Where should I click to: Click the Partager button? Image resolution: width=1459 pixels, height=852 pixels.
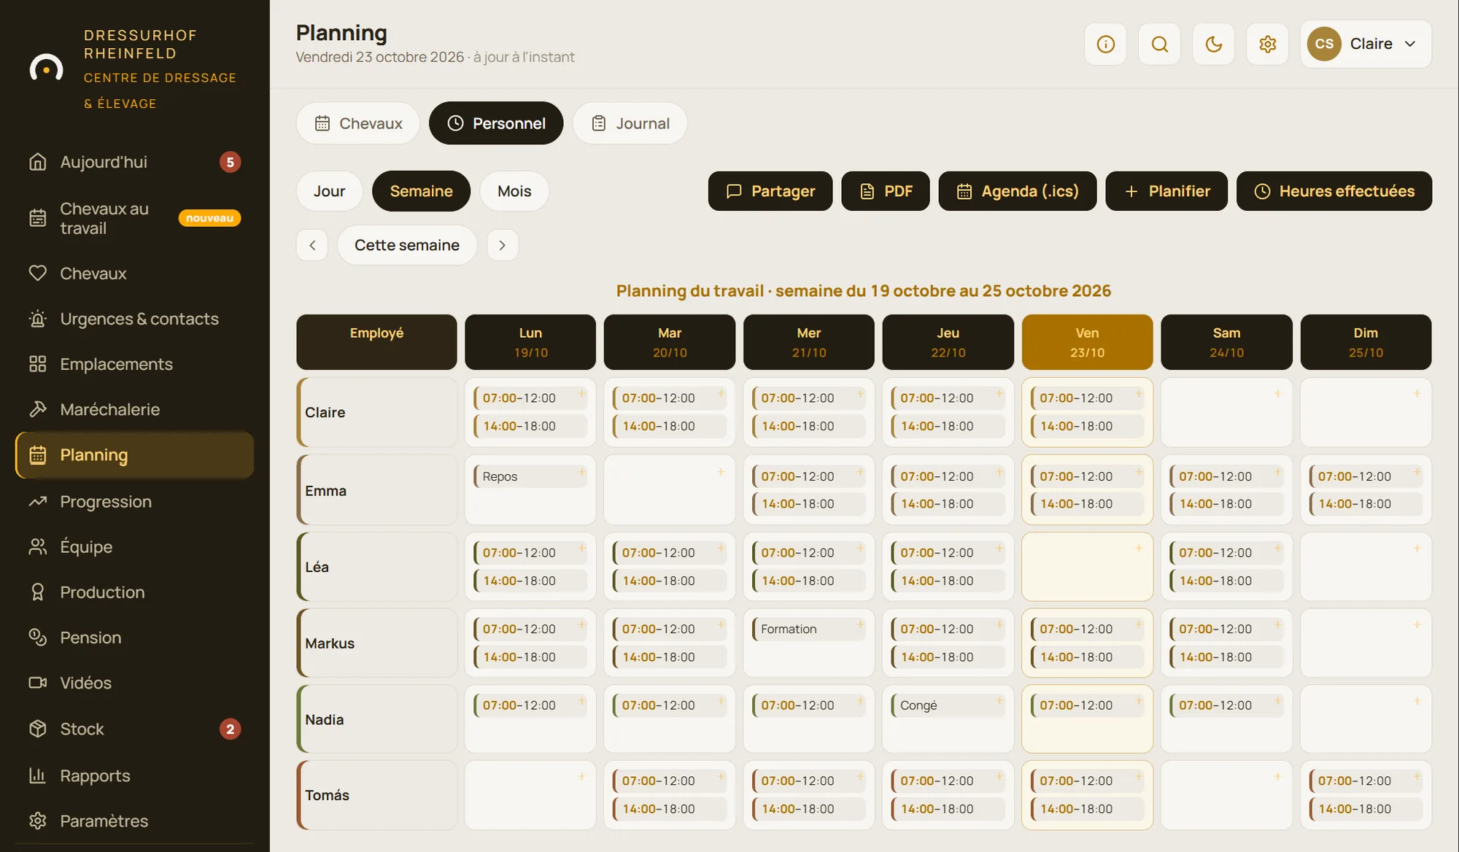click(770, 191)
